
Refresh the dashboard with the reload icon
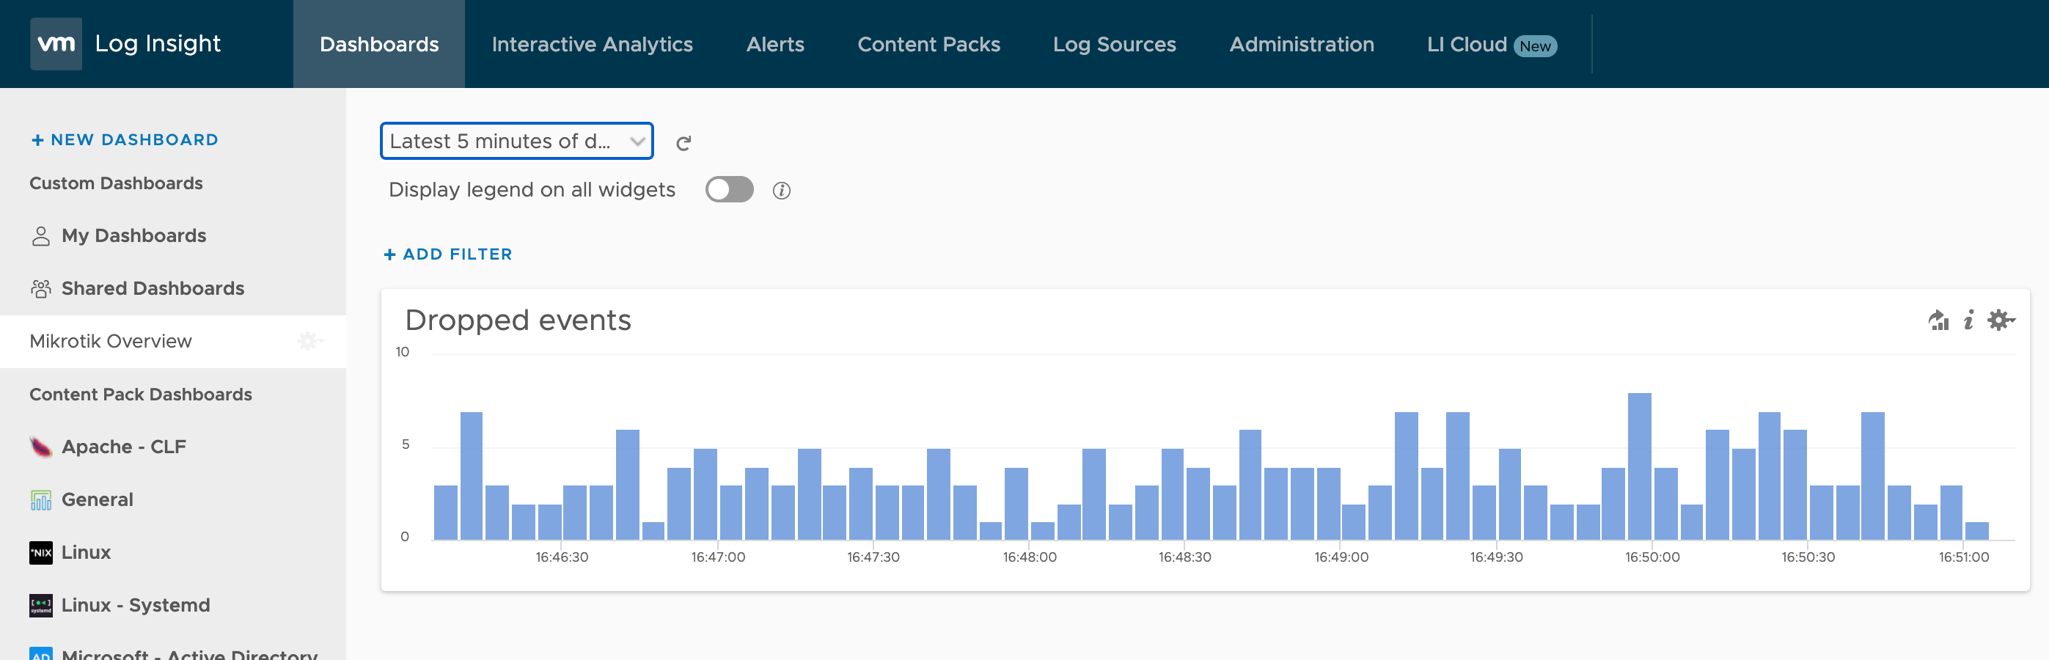[x=683, y=143]
